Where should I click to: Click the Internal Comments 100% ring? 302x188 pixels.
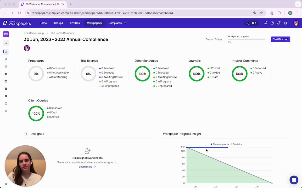(240, 74)
